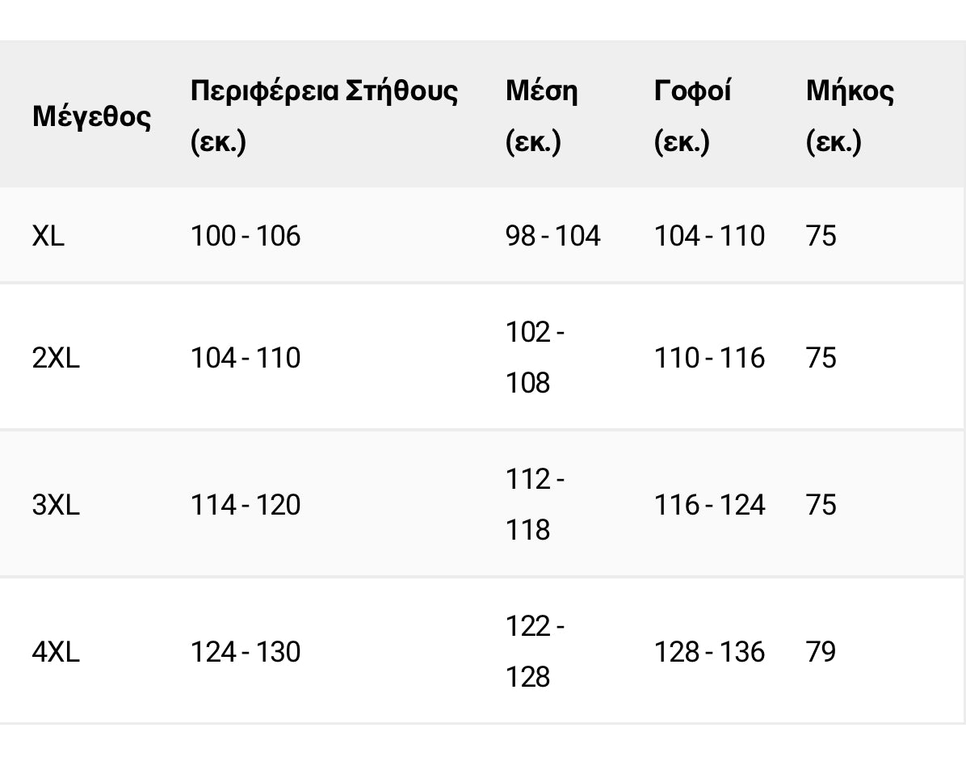This screenshot has height=757, width=966.
Task: Click the 110 - 116 hips value
Action: pos(709,357)
